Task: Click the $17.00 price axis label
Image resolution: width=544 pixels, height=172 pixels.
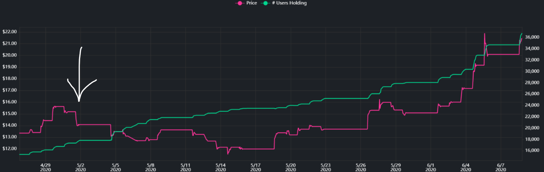Action: pyautogui.click(x=9, y=90)
